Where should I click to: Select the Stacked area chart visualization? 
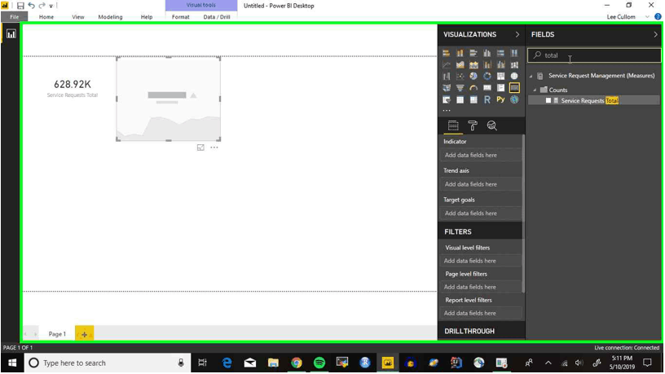tap(473, 65)
